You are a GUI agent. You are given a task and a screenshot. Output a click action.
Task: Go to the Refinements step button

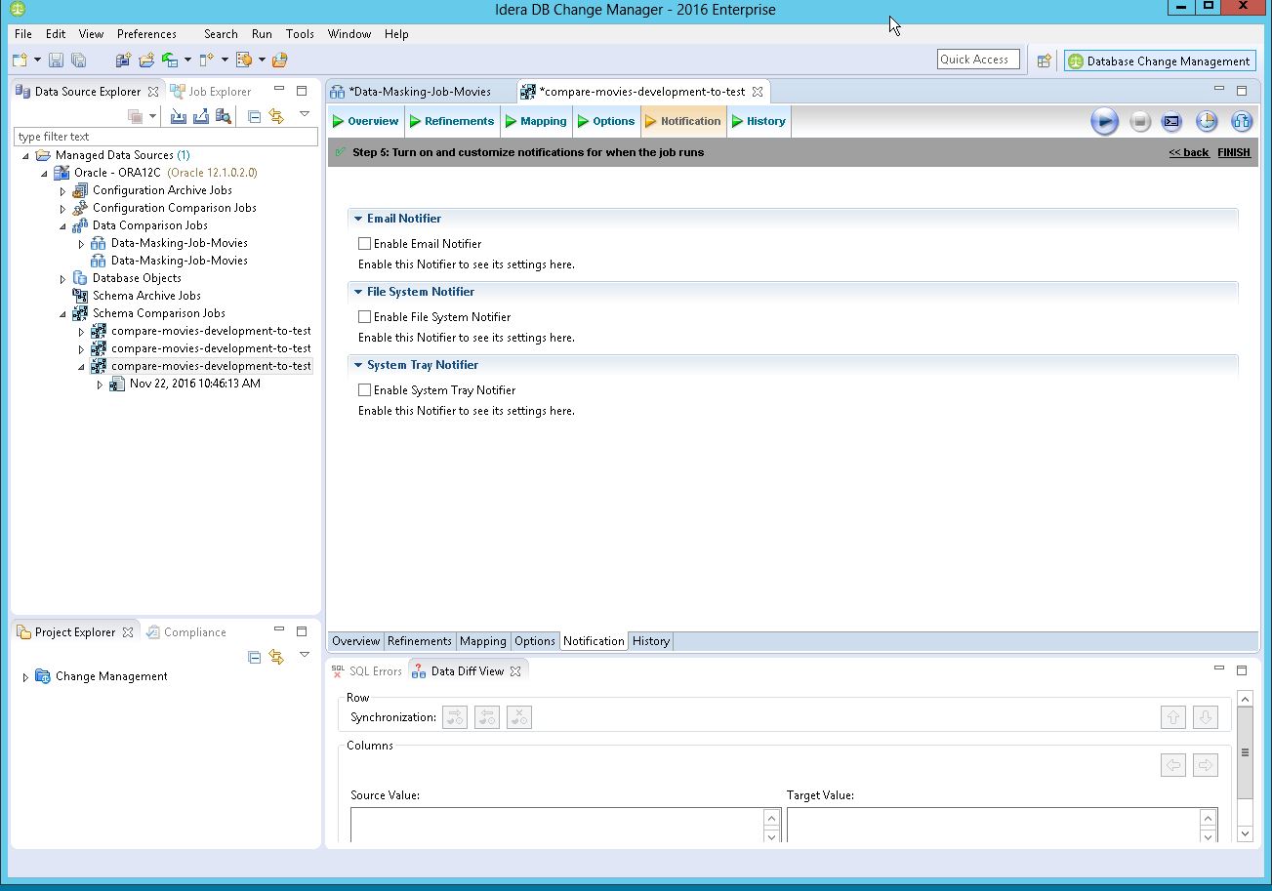coord(452,121)
